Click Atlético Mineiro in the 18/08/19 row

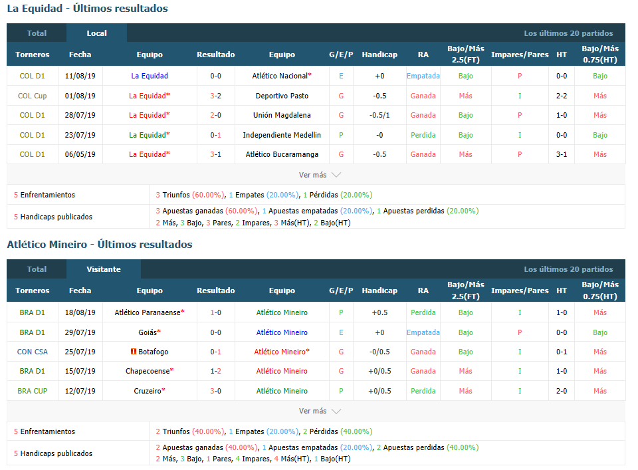[282, 312]
